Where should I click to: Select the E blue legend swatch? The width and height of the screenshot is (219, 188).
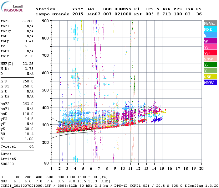[210, 35]
